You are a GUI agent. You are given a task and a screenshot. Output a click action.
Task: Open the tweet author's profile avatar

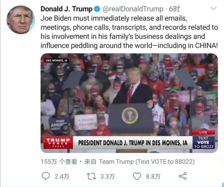pos(21,19)
